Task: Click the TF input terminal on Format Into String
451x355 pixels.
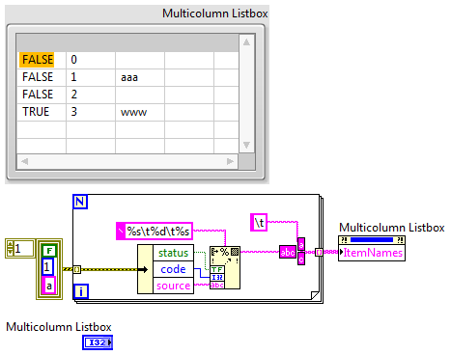Action: pyautogui.click(x=217, y=270)
